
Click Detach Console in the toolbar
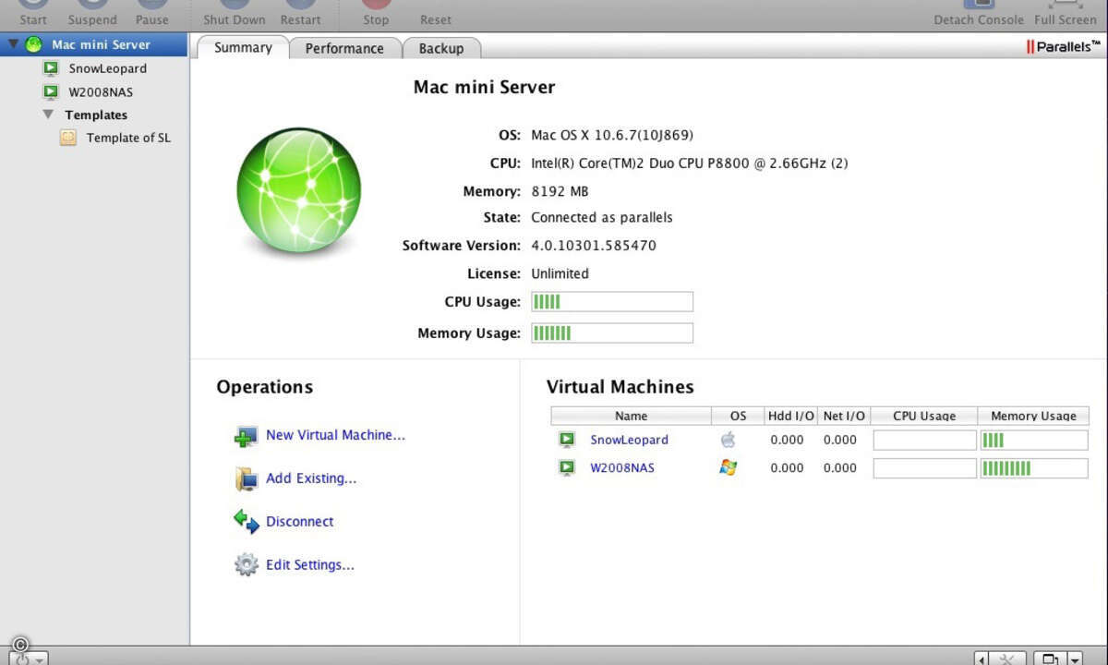pyautogui.click(x=979, y=13)
